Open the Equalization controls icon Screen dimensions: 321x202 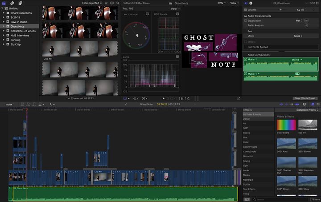pos(306,20)
